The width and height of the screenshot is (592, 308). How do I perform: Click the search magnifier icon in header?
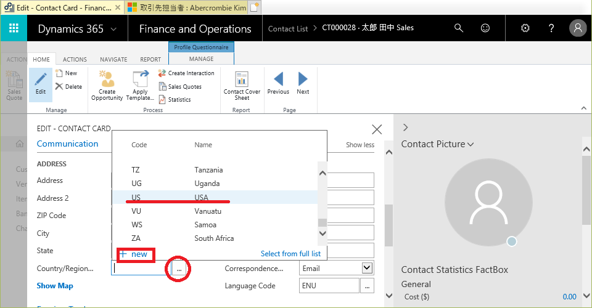click(458, 28)
